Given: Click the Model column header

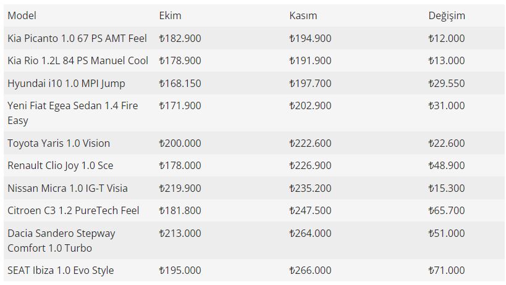Looking at the screenshot, I should click(x=22, y=15).
